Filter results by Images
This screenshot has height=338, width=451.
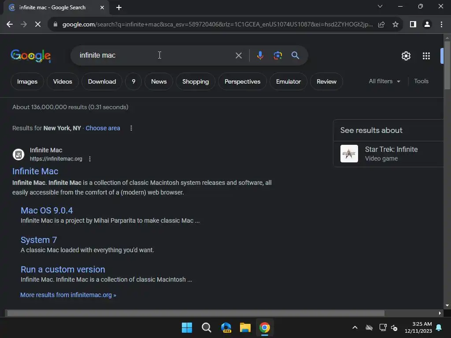(27, 81)
